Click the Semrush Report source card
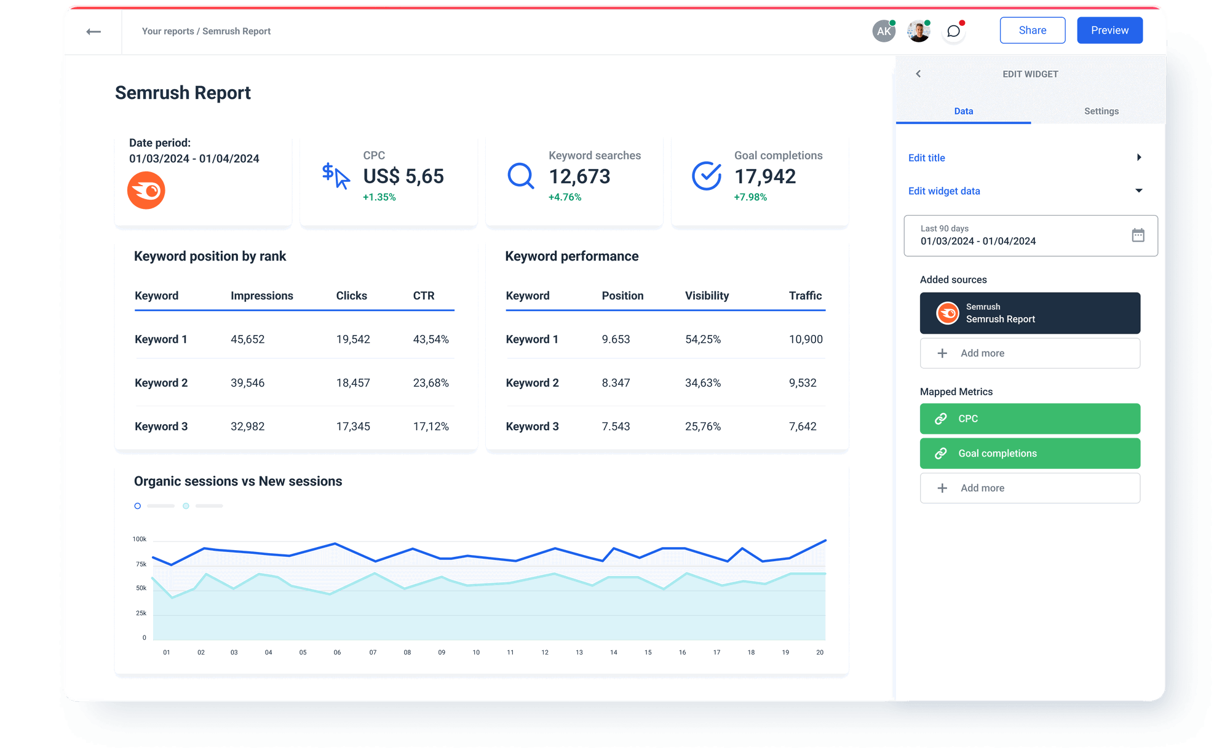The height and width of the screenshot is (748, 1230). point(1030,313)
